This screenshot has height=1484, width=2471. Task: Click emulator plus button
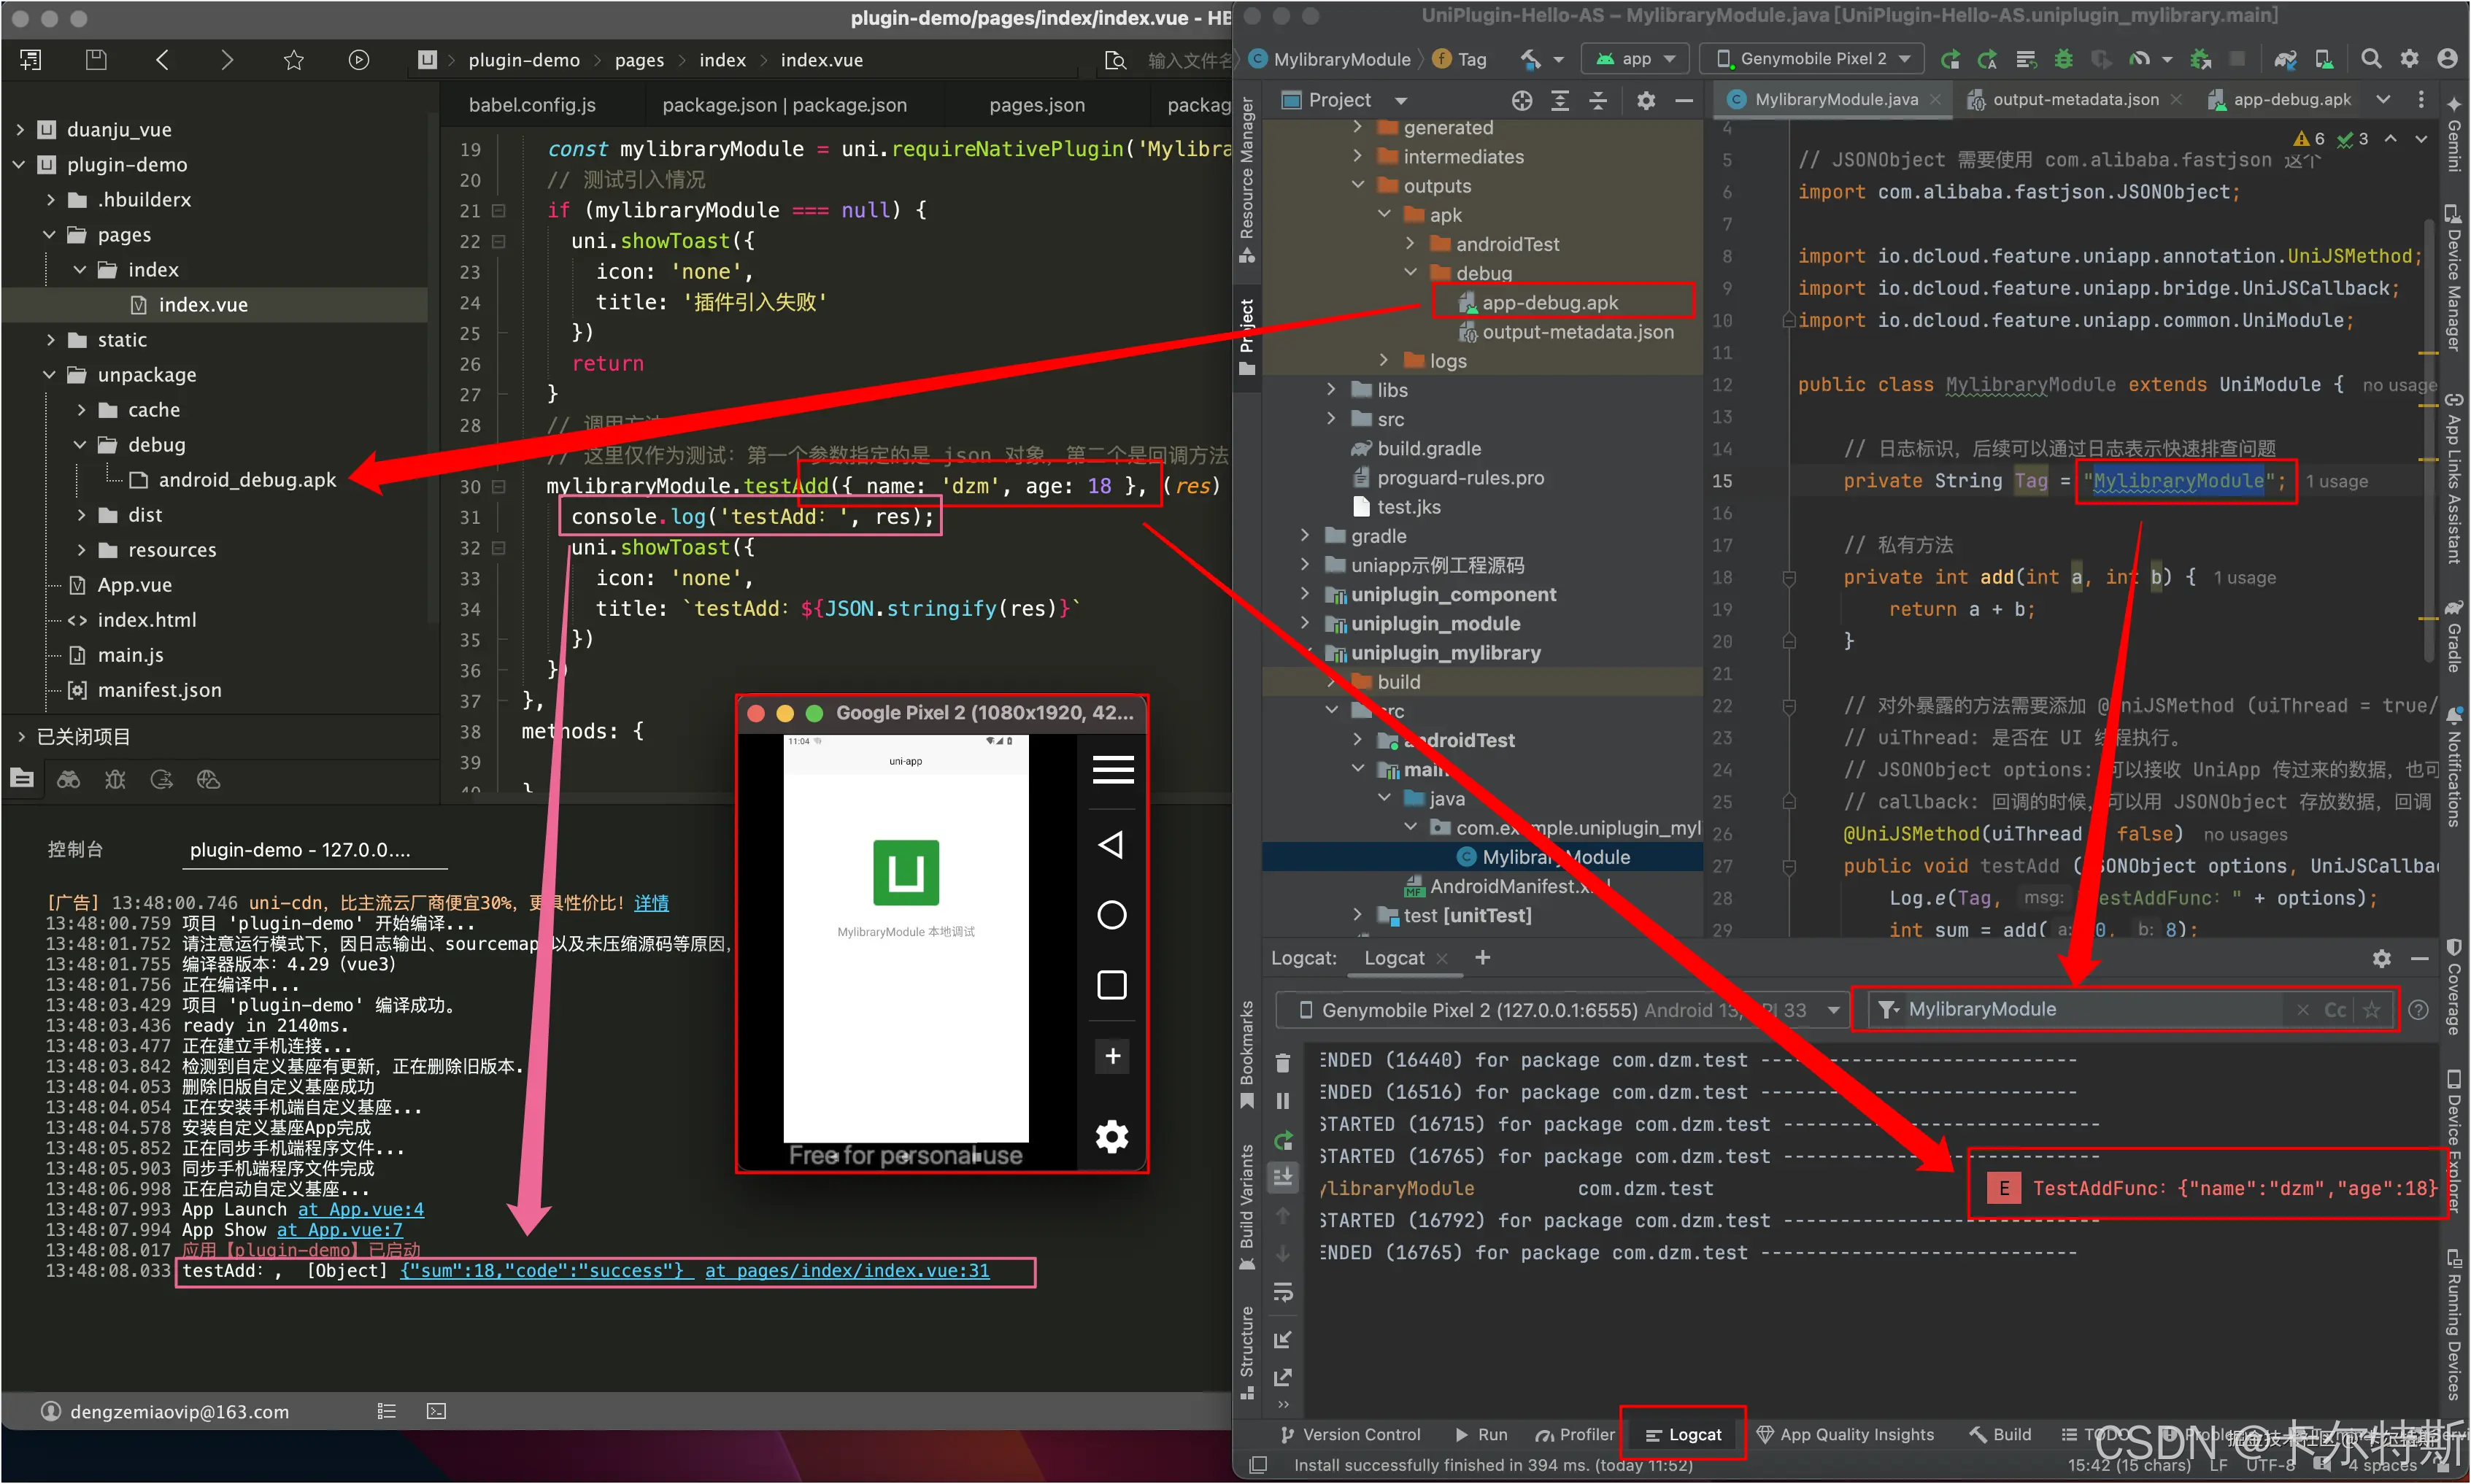(1112, 1055)
